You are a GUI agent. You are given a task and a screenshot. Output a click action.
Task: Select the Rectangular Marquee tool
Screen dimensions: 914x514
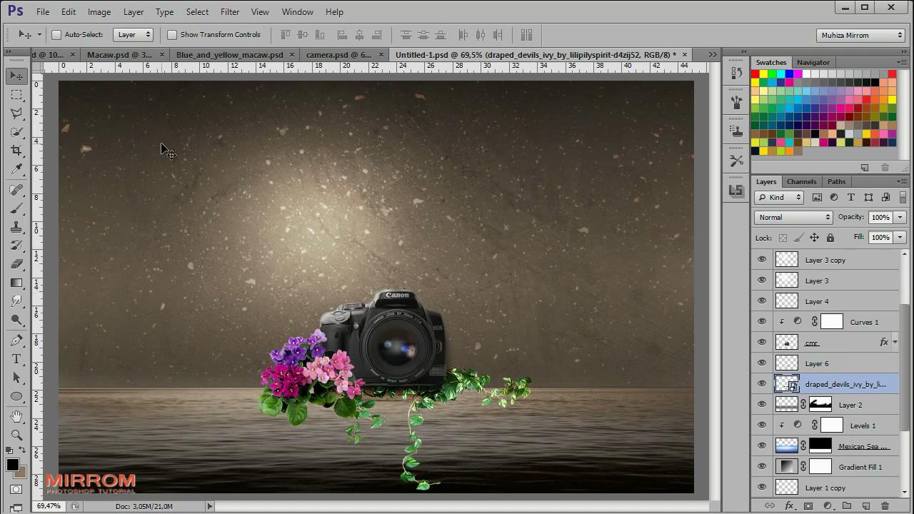pyautogui.click(x=16, y=94)
